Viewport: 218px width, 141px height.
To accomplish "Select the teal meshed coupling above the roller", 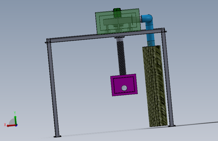I will coord(151,43).
